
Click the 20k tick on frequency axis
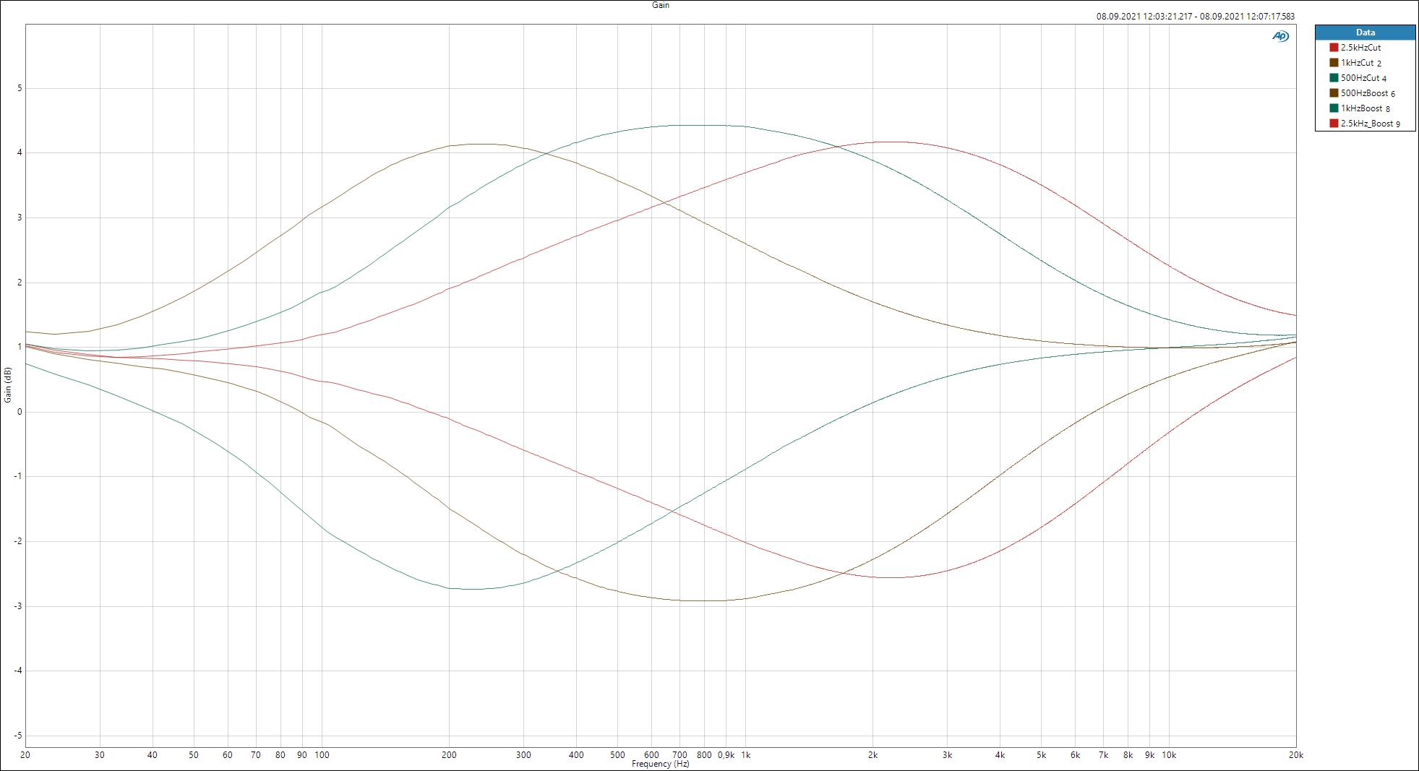pos(1295,755)
